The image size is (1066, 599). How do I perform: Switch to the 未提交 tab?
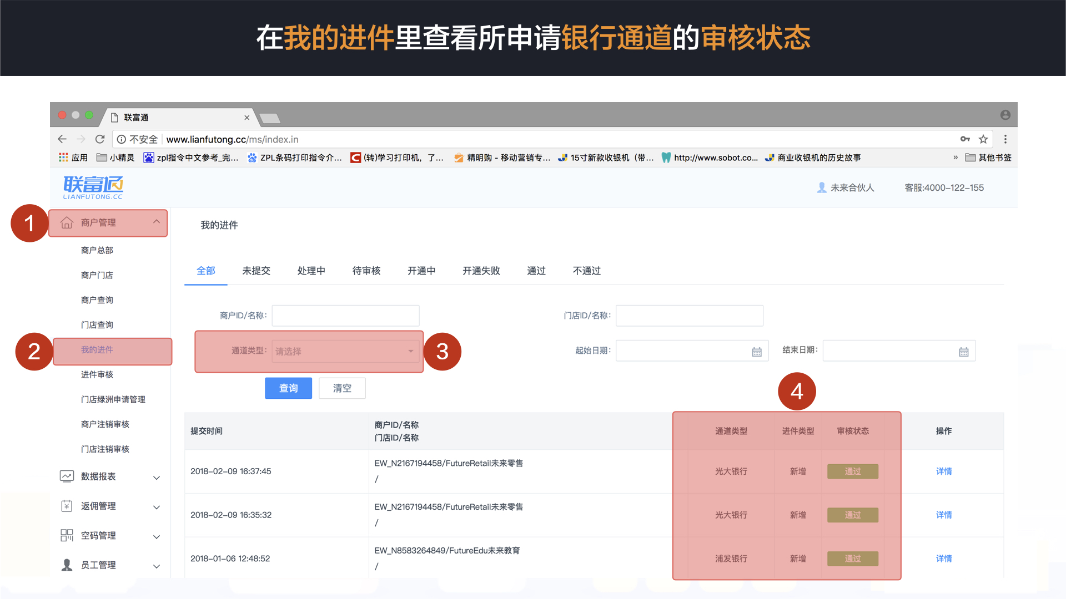point(257,271)
